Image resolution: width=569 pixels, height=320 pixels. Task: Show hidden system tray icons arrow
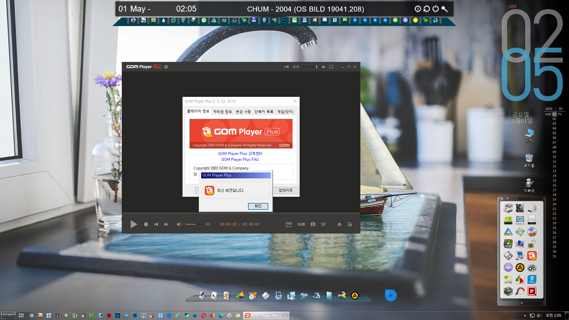[x=525, y=316]
